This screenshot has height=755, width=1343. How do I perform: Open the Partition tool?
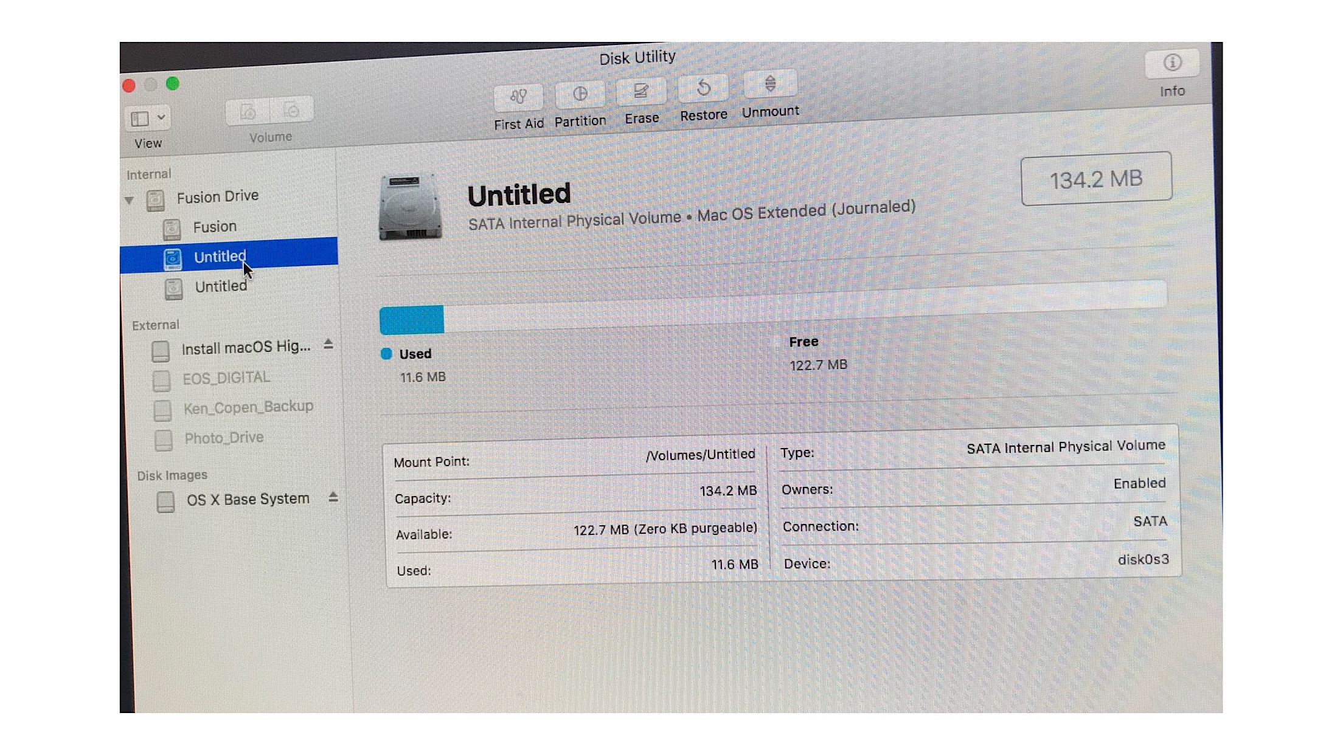[580, 95]
